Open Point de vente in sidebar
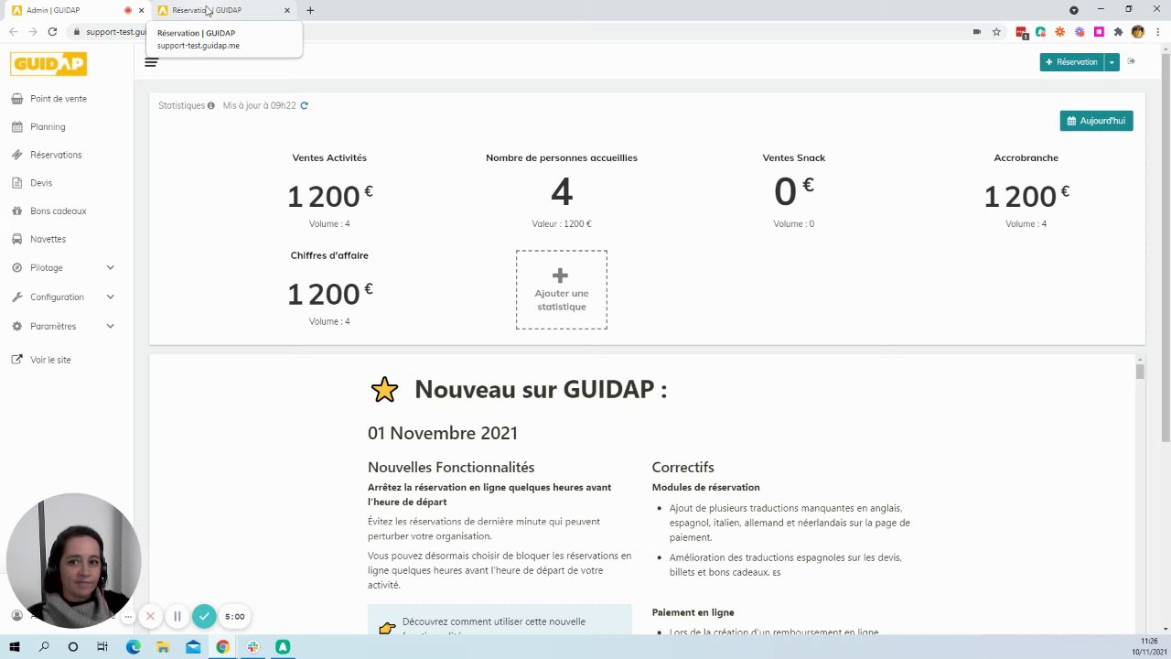This screenshot has height=659, width=1171. click(59, 99)
